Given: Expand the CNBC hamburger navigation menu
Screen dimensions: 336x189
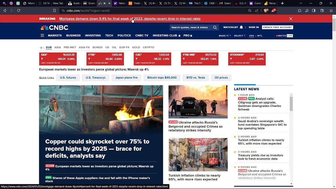Looking at the screenshot, I should click(42, 35).
